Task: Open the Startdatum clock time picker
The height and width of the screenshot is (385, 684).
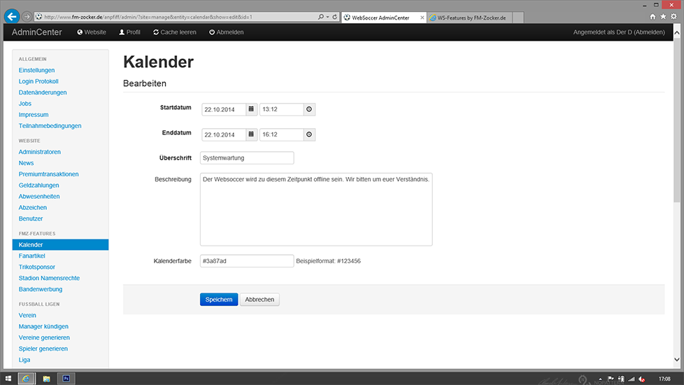Action: [x=309, y=109]
